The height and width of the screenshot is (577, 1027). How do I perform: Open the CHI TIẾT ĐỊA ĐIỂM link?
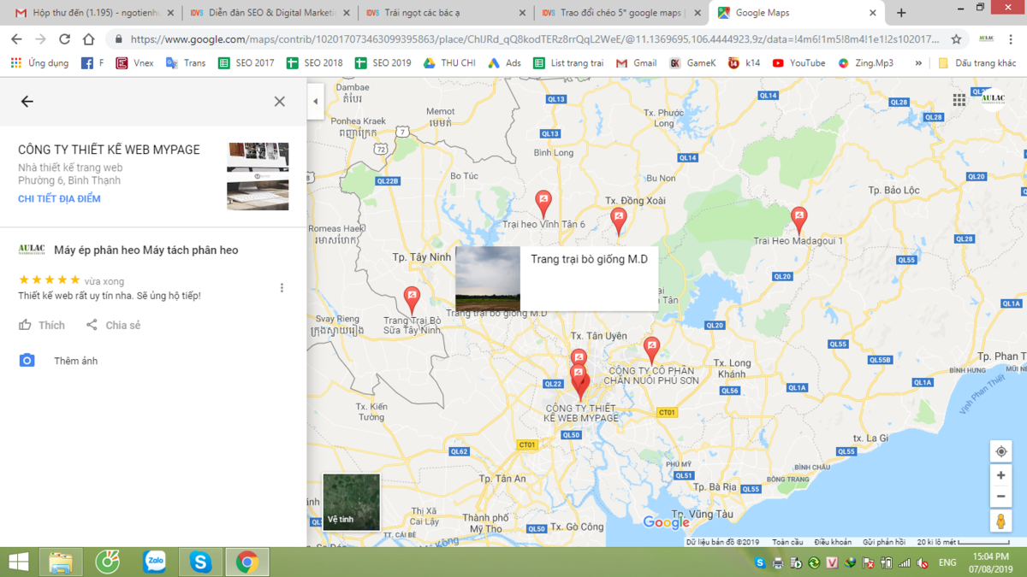[59, 198]
